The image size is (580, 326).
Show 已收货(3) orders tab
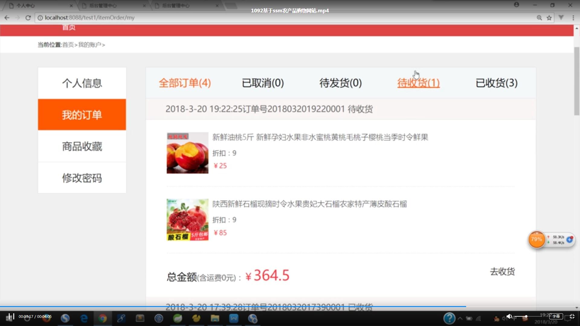[x=496, y=83]
